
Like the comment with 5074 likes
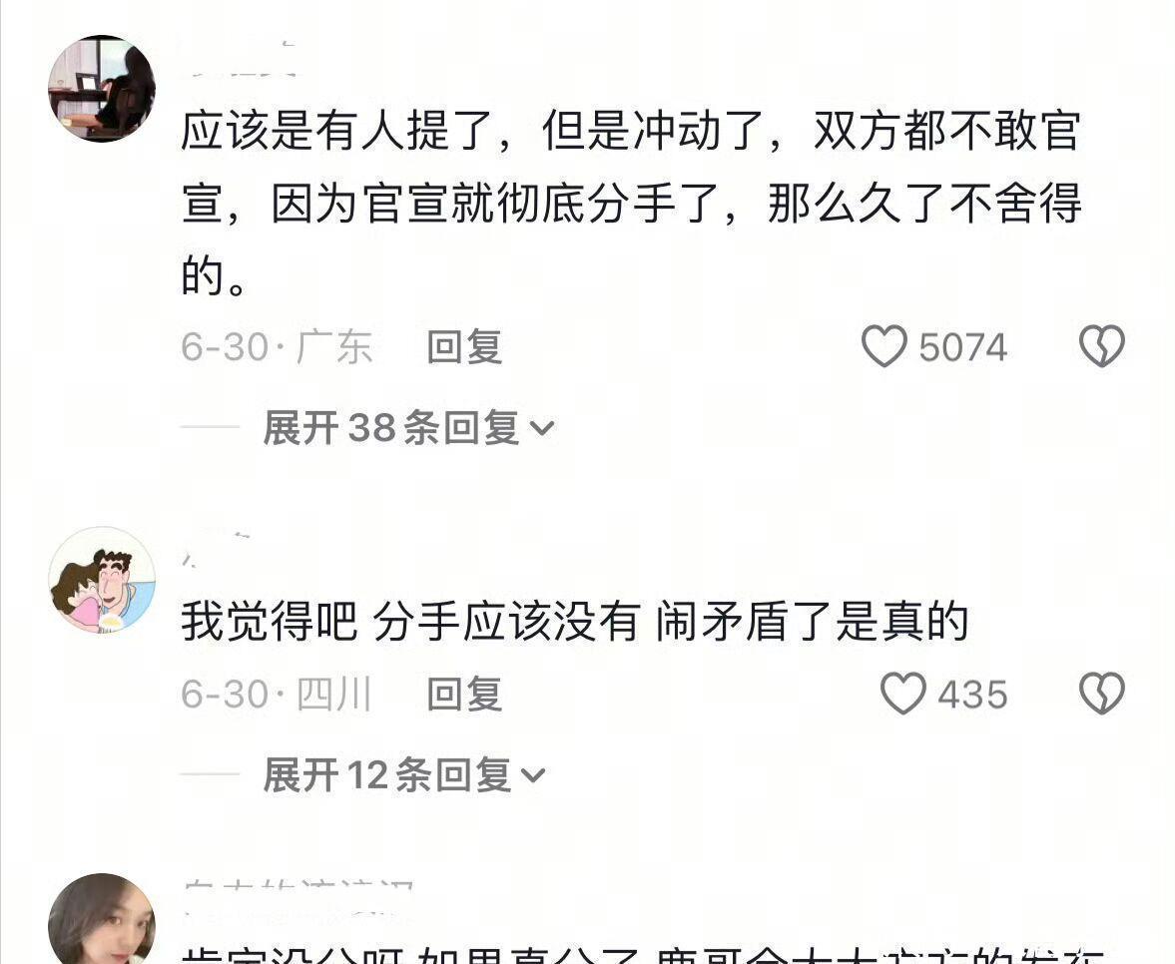[884, 346]
